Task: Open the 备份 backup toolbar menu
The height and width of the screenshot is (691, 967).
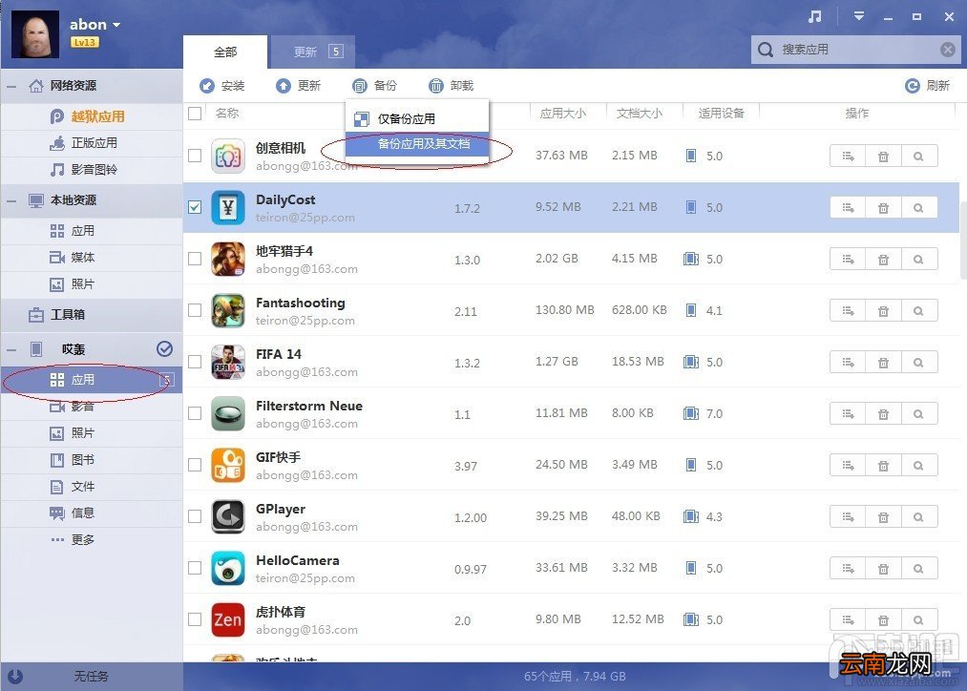Action: [x=375, y=86]
